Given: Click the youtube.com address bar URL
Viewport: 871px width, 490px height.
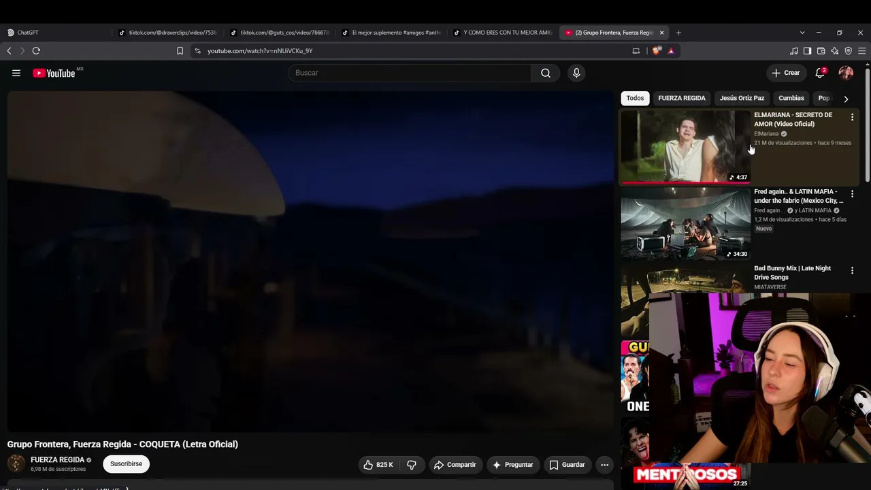Looking at the screenshot, I should (260, 51).
